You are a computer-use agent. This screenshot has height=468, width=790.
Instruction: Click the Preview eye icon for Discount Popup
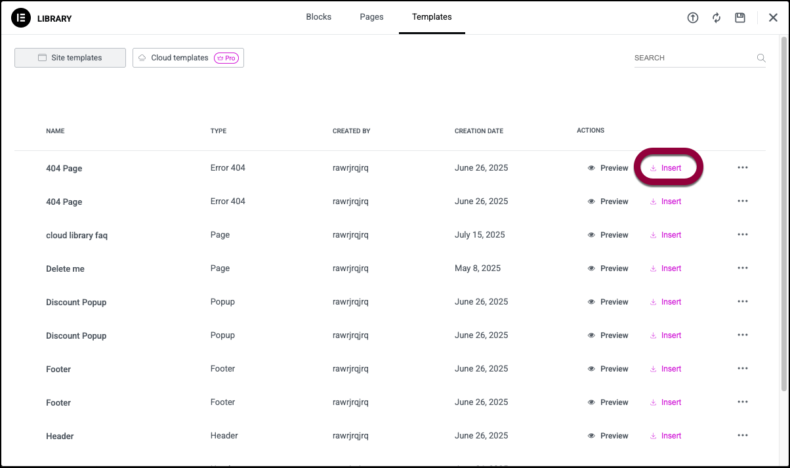click(591, 301)
